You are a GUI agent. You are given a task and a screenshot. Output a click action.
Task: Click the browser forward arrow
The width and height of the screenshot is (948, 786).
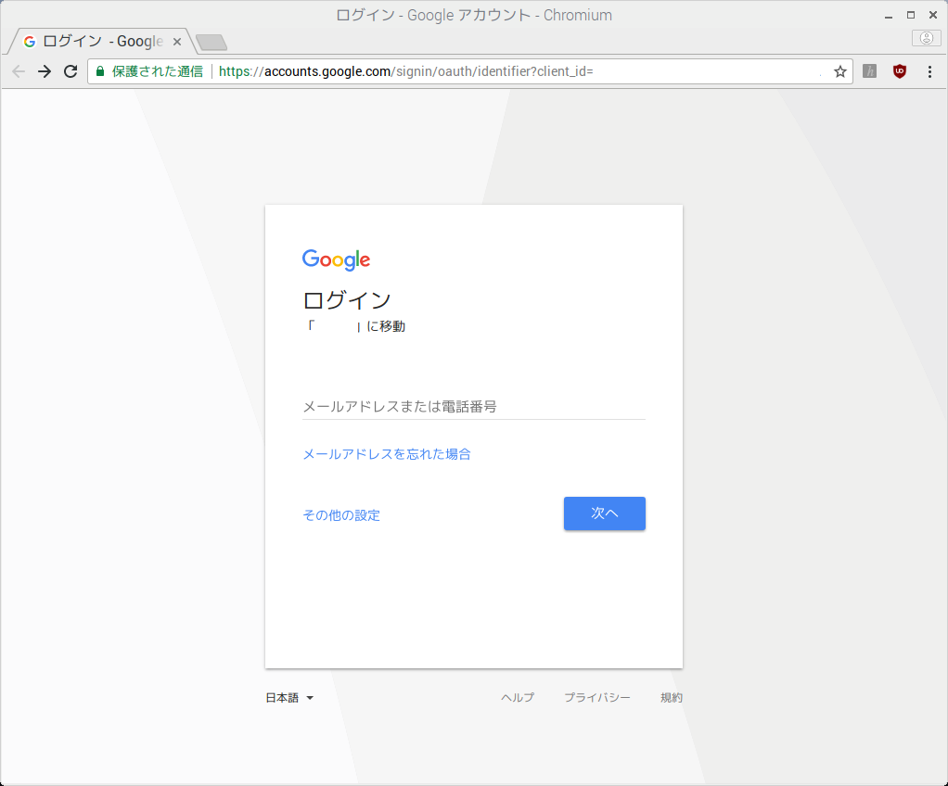45,71
